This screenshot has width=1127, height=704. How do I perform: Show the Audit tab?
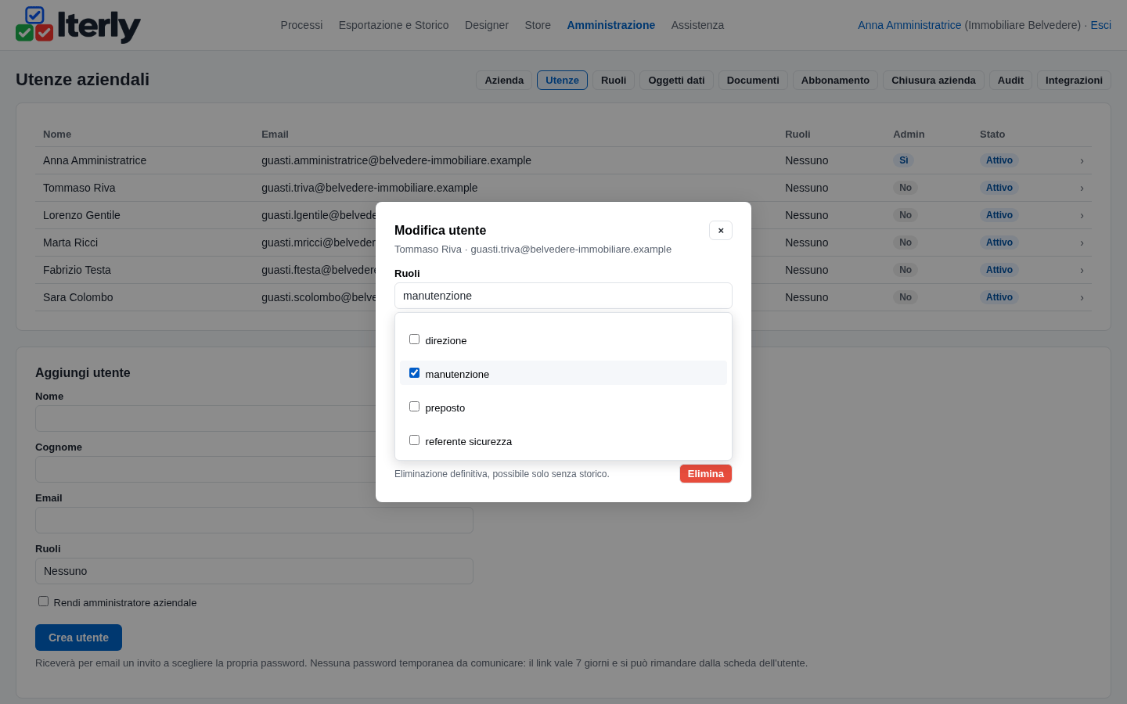click(1010, 81)
